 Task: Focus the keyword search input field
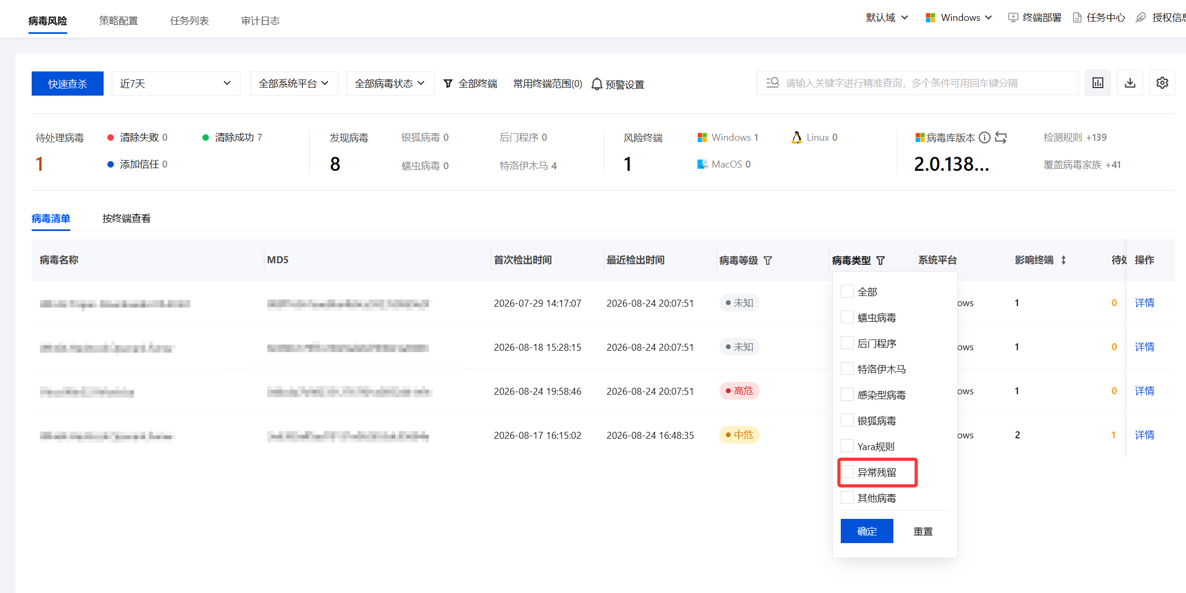pos(917,83)
